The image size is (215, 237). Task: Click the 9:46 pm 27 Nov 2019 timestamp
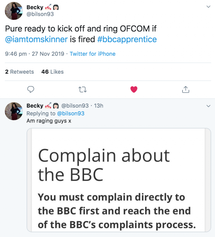coord(34,54)
